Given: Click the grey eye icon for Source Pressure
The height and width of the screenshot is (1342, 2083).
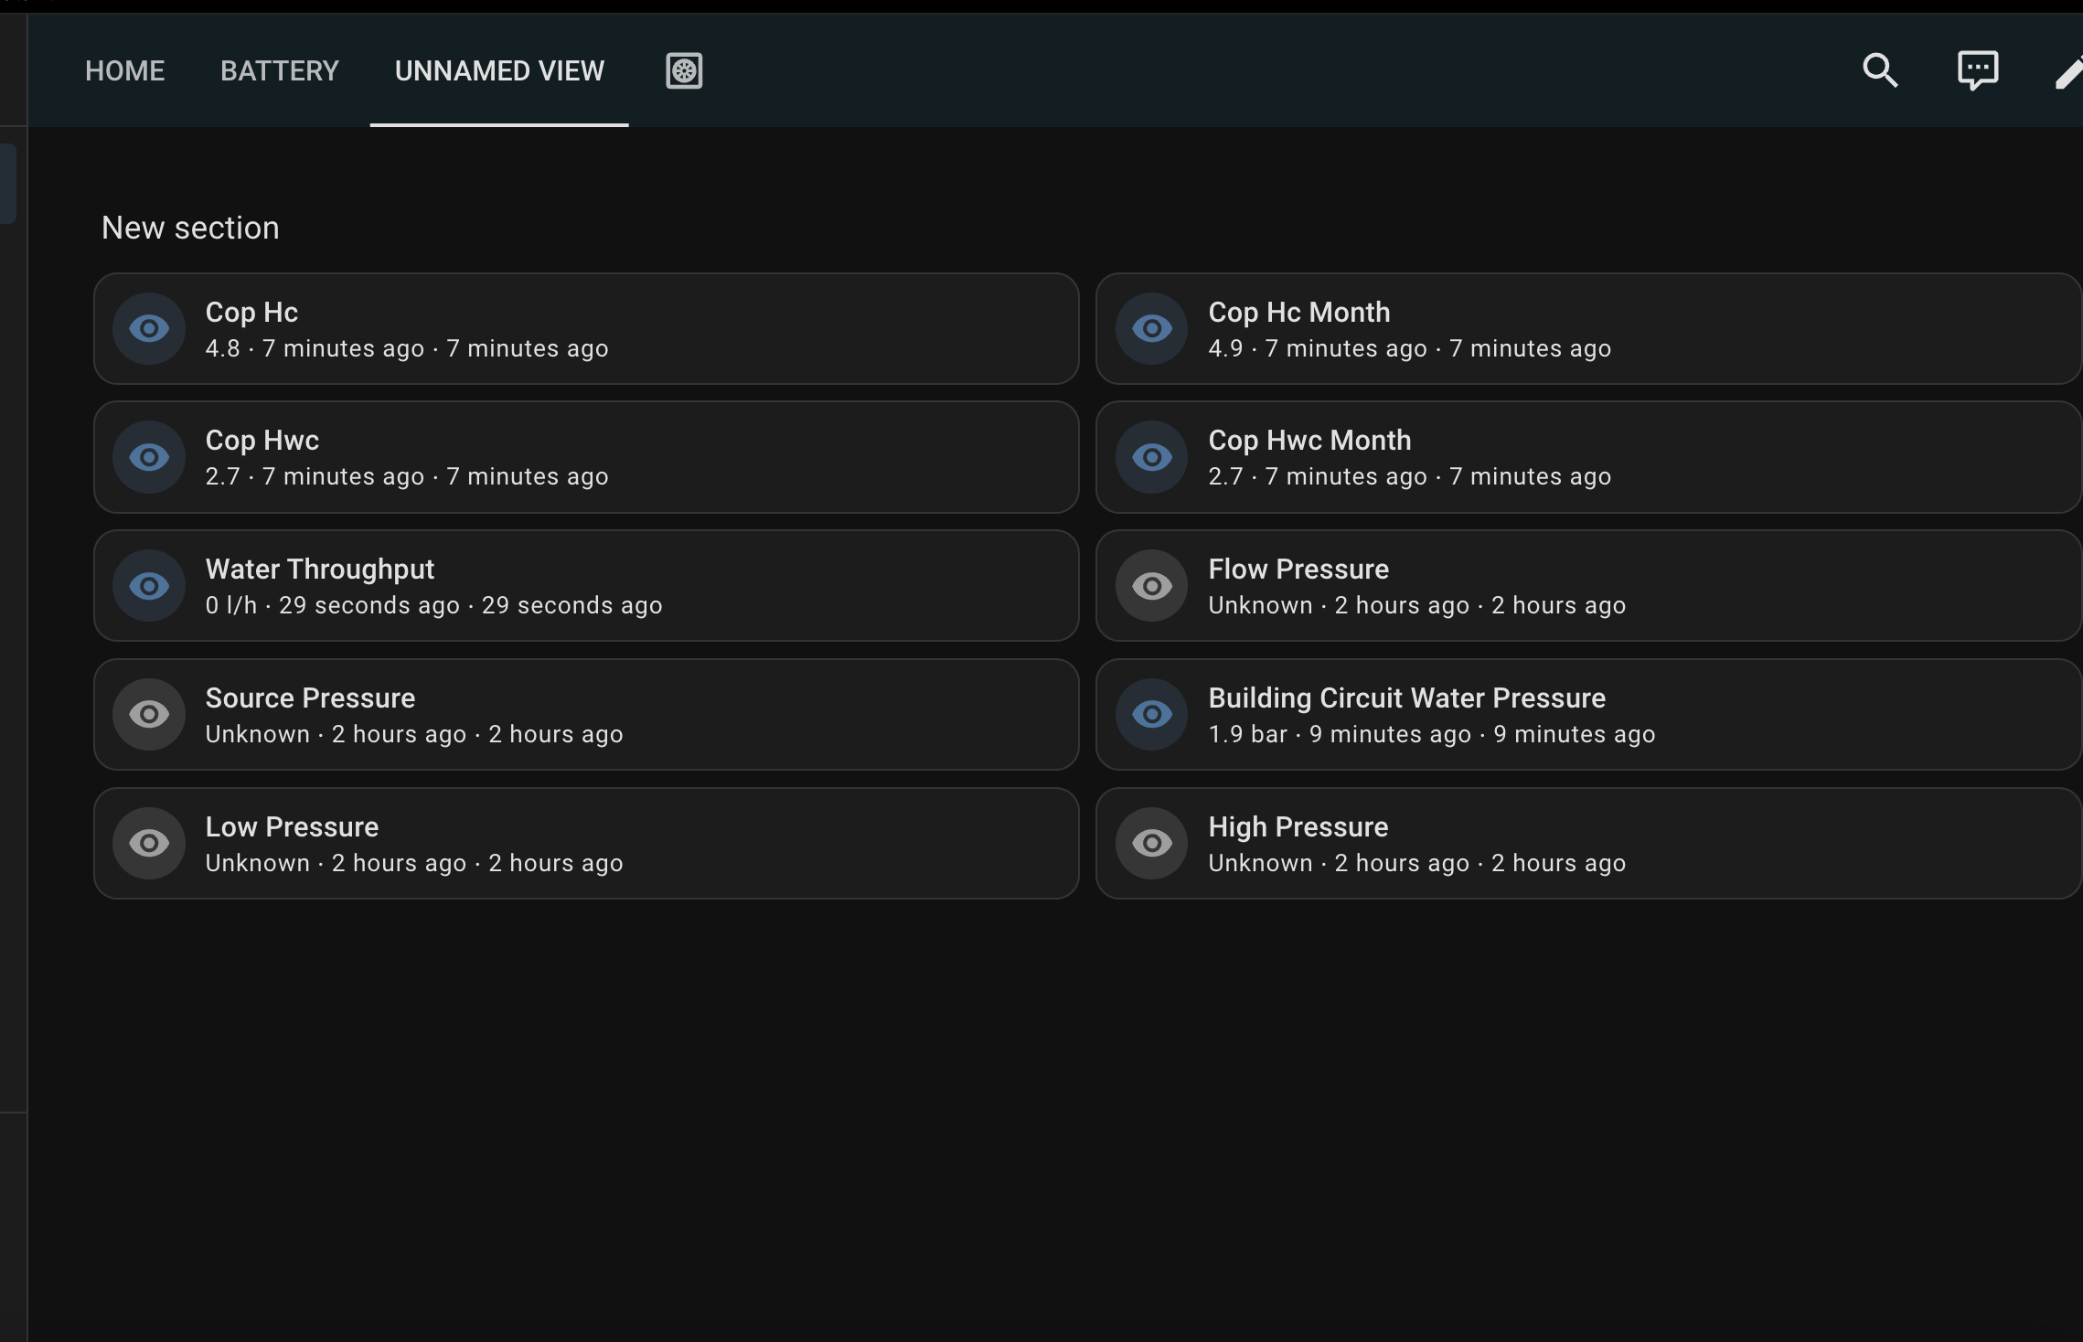Looking at the screenshot, I should point(149,715).
